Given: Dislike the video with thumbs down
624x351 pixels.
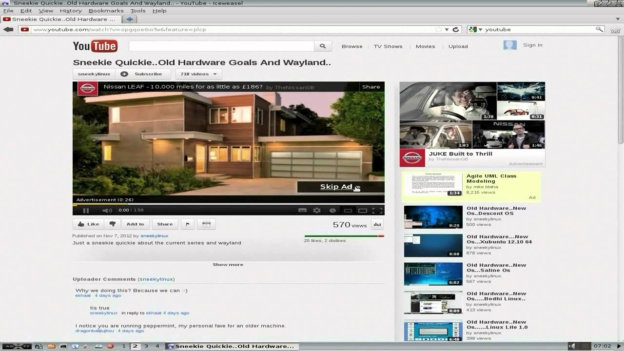Looking at the screenshot, I should (x=112, y=224).
